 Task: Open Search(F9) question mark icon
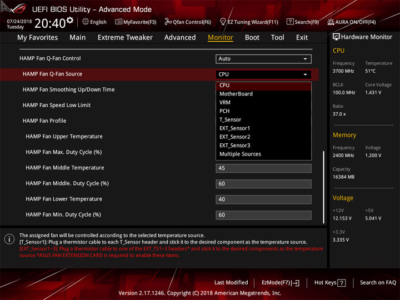point(290,22)
